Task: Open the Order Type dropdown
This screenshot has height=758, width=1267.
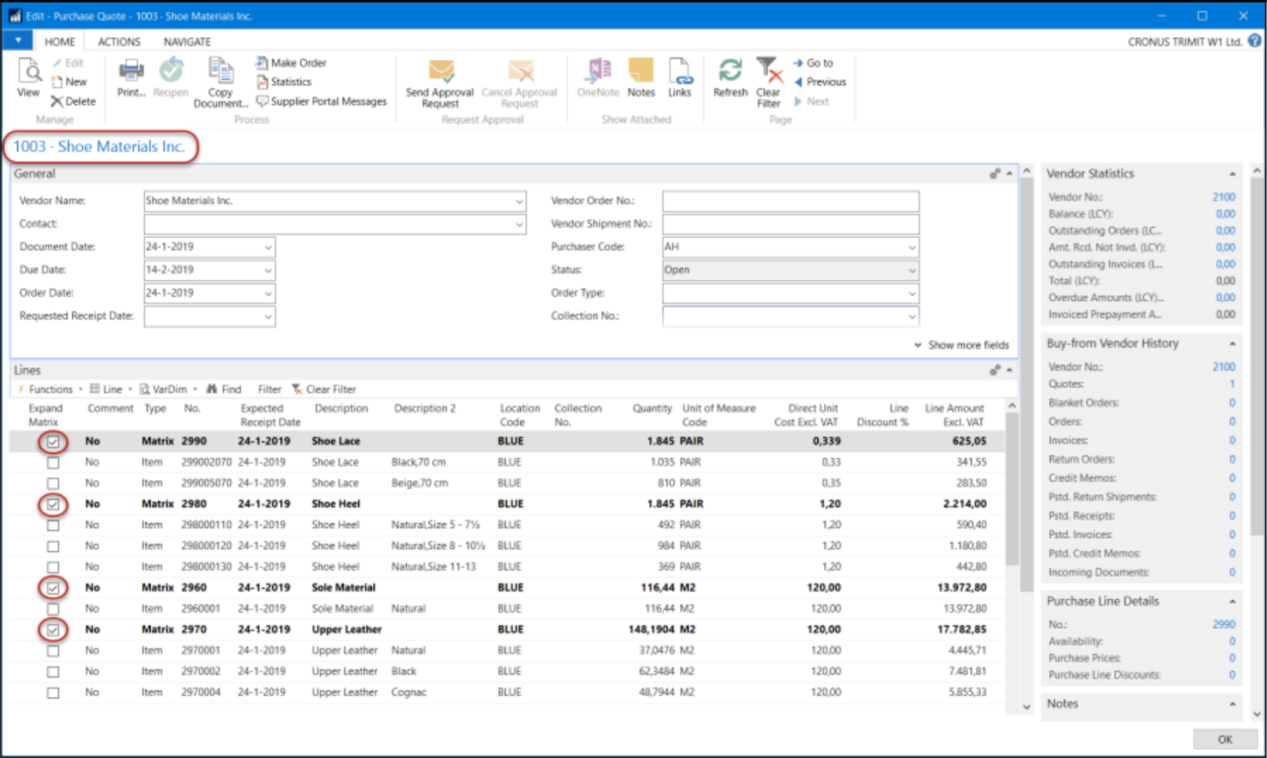Action: [912, 293]
